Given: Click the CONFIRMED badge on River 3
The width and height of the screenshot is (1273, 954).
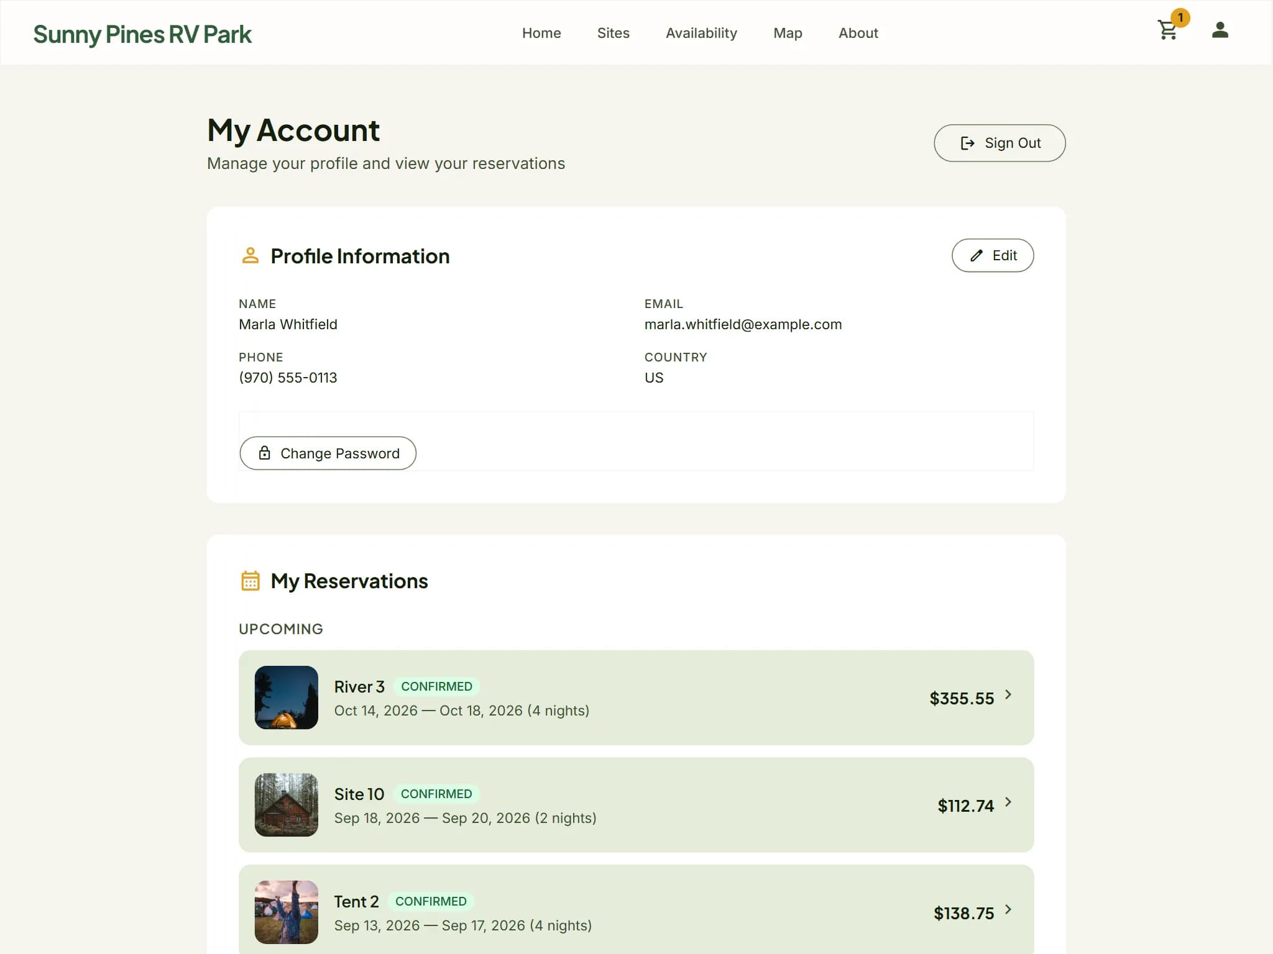Looking at the screenshot, I should [x=436, y=686].
